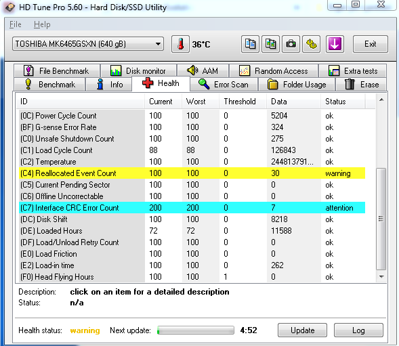
Task: Click the Status column header
Action: [x=343, y=102]
